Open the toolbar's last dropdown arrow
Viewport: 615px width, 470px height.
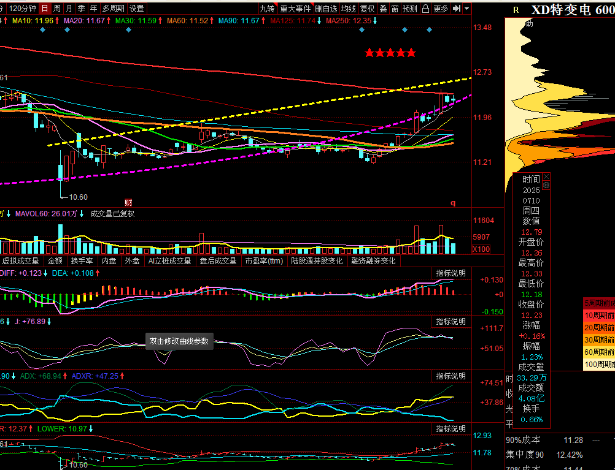pyautogui.click(x=466, y=8)
